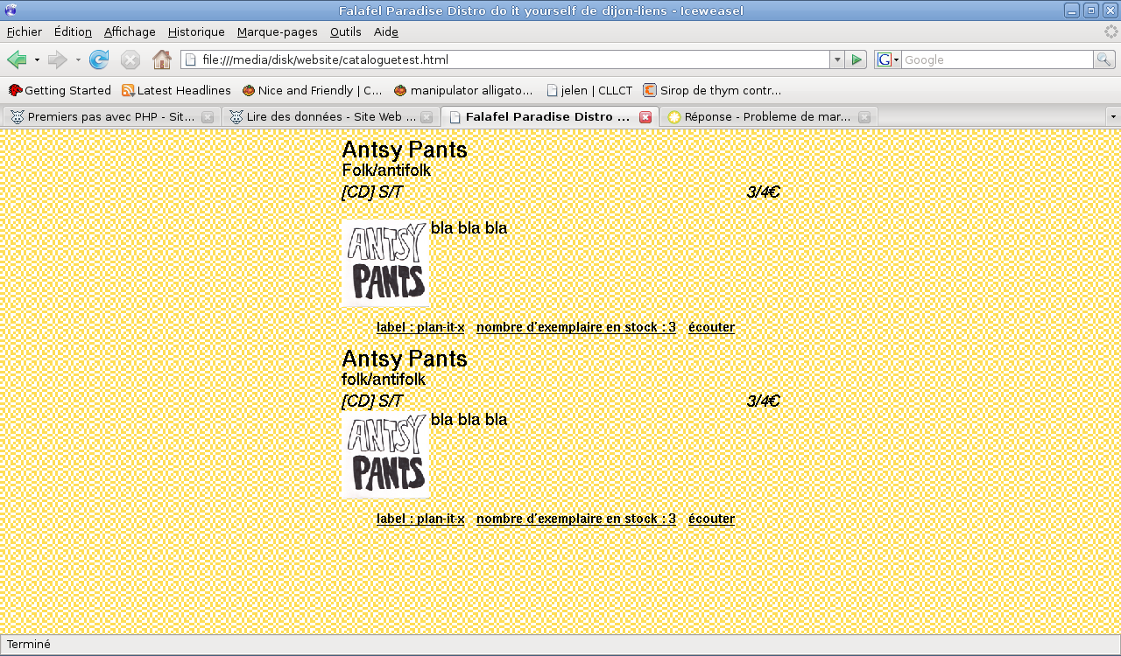
Task: Click the Google search input field
Action: 997,59
